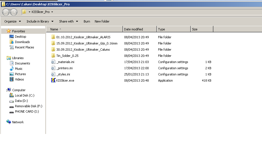Click the Recent Places icon
This screenshot has height=141, width=262.
(x=12, y=47)
